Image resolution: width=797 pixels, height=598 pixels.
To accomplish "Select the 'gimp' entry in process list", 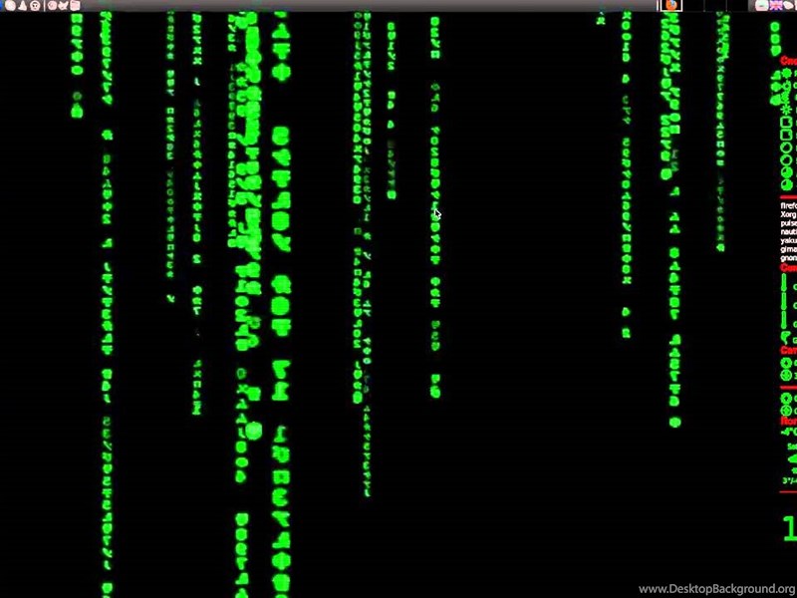I will coord(788,251).
